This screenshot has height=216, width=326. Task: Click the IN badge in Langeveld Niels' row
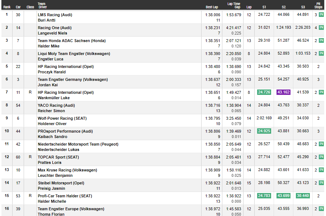[x=321, y=28]
